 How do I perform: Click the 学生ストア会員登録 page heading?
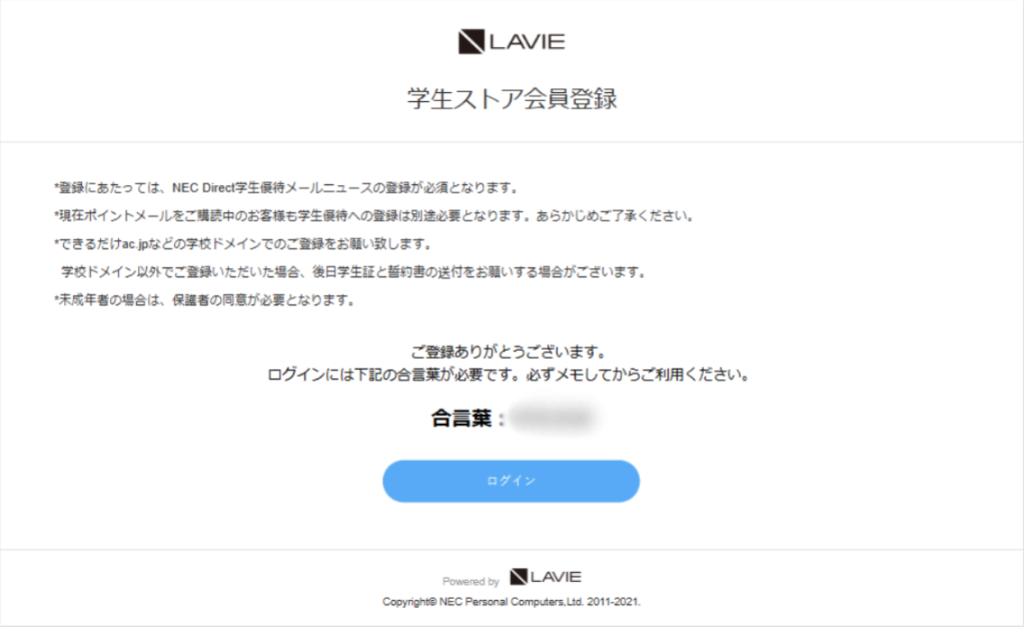pyautogui.click(x=512, y=98)
